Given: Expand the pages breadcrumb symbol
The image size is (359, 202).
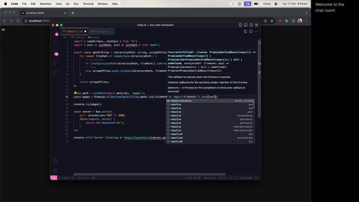Looking at the screenshot, I should pos(94,38).
